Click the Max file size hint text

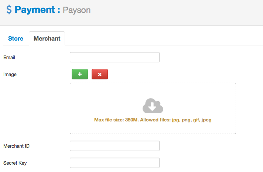tap(153, 120)
